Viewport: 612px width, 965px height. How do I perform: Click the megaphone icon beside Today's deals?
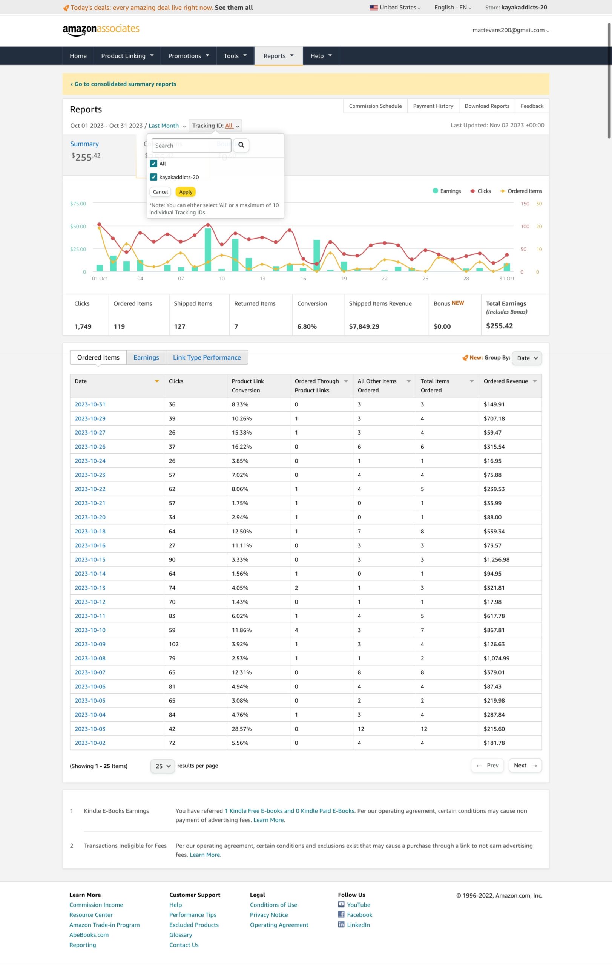66,8
